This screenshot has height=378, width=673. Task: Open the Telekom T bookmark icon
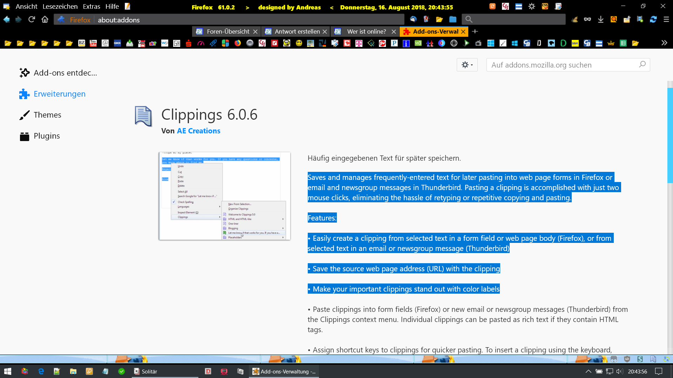[x=359, y=43]
